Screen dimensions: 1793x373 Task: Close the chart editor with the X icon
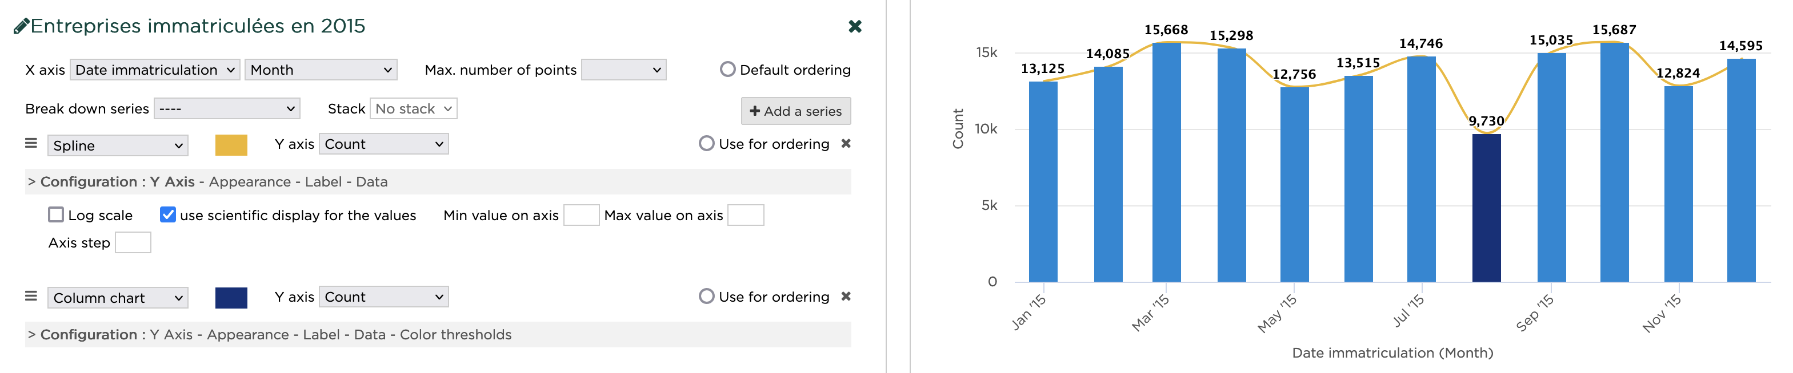point(855,26)
